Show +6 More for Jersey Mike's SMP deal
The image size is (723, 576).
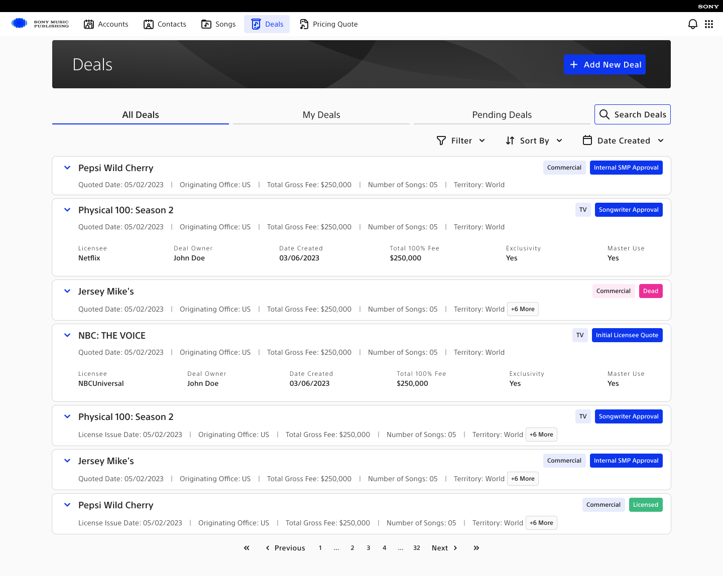[x=523, y=479]
